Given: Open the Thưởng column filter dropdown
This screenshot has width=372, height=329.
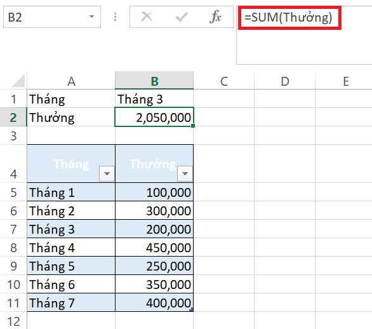Looking at the screenshot, I should [185, 173].
